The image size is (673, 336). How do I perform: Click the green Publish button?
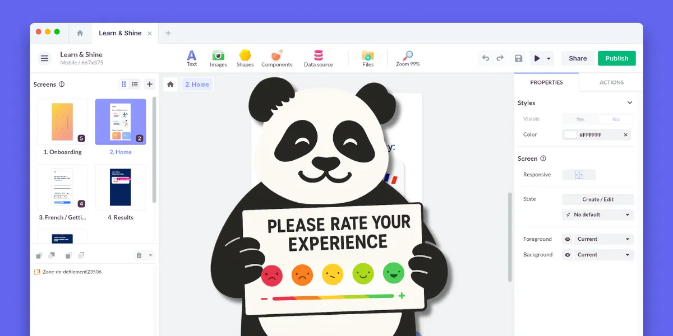(x=616, y=58)
